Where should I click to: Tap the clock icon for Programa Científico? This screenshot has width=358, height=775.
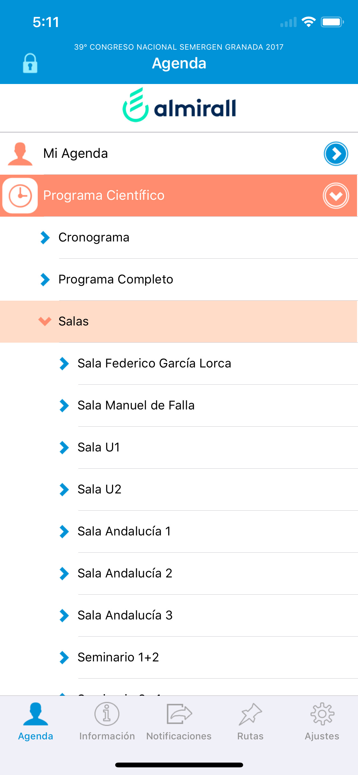[20, 196]
